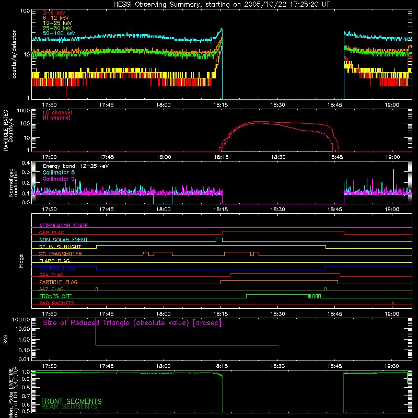The image size is (418, 418).
Task: Click the 'Energy band: 12-25 keV' caption
Action: click(76, 166)
